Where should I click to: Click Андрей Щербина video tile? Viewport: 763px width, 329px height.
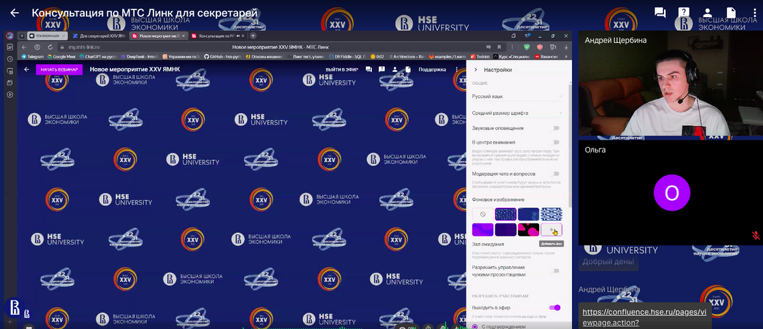(670, 84)
